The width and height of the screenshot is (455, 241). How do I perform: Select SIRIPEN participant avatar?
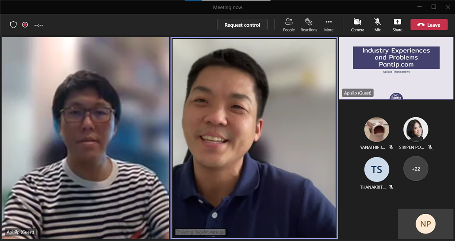416,130
